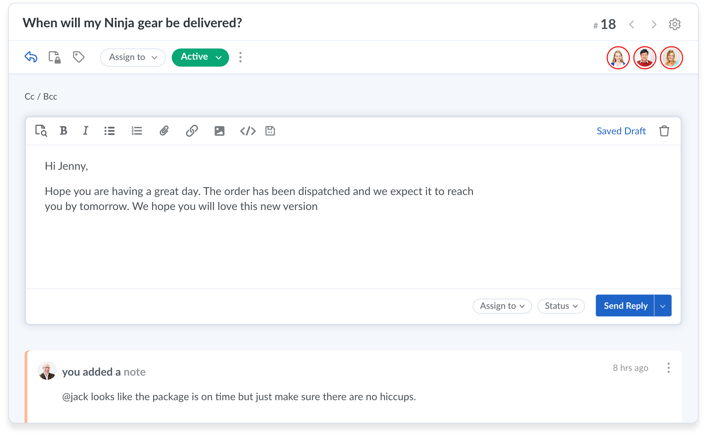Insert an image into the reply
This screenshot has height=437, width=707.
point(219,131)
